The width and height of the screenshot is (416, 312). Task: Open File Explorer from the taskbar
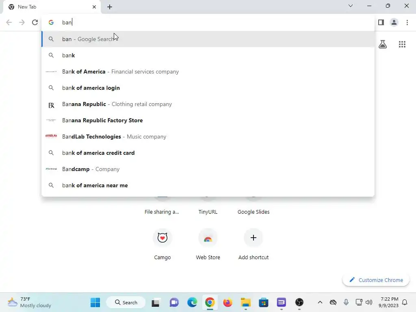(246, 302)
